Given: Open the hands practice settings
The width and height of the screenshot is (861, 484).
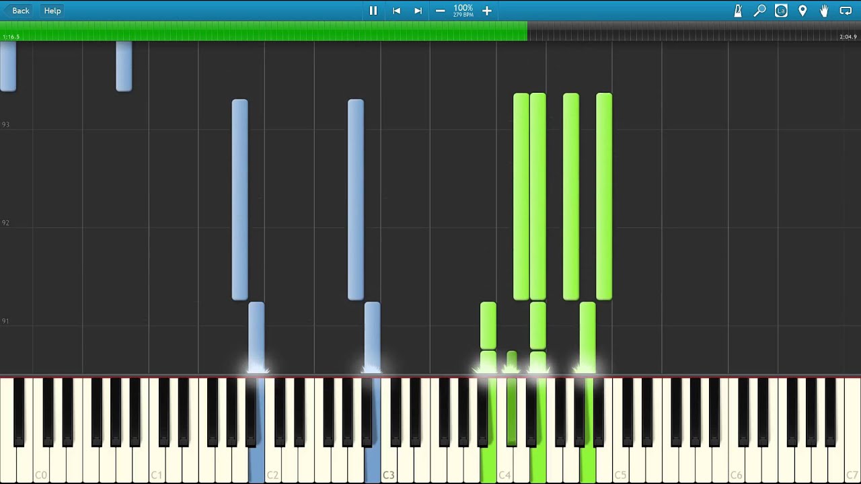Looking at the screenshot, I should [x=824, y=11].
